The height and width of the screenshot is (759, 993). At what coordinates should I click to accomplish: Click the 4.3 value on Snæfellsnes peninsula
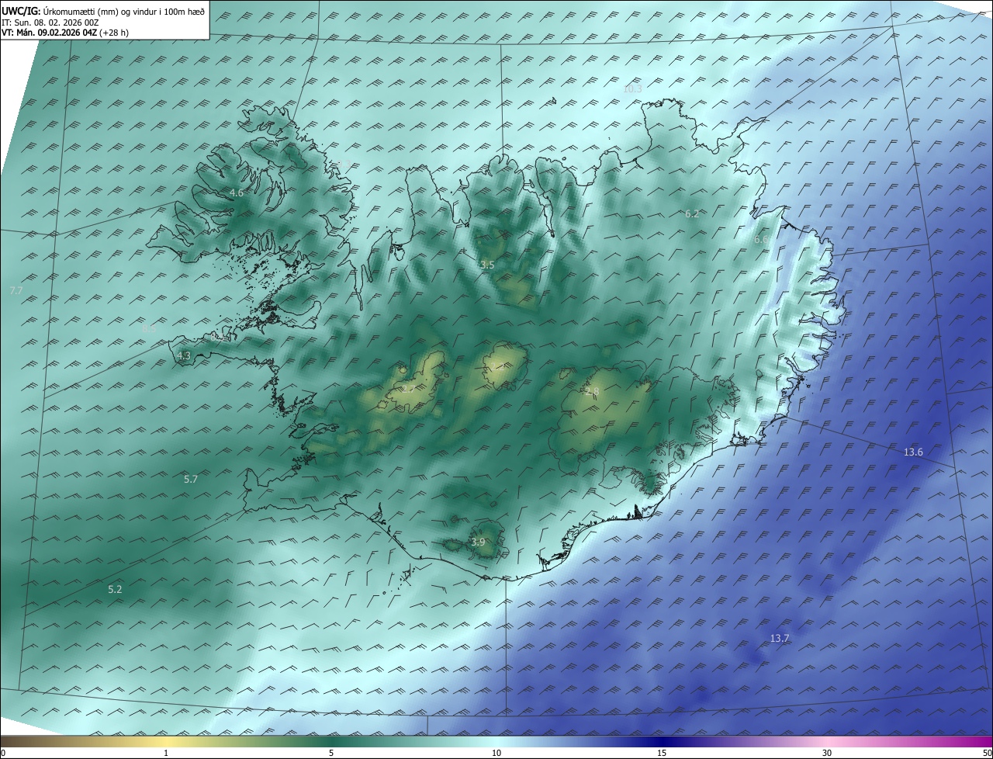click(x=184, y=355)
